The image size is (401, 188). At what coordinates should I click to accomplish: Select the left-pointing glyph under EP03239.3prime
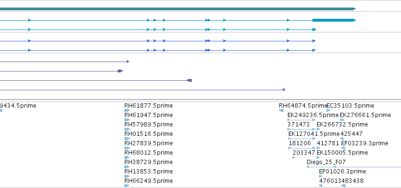(343, 148)
